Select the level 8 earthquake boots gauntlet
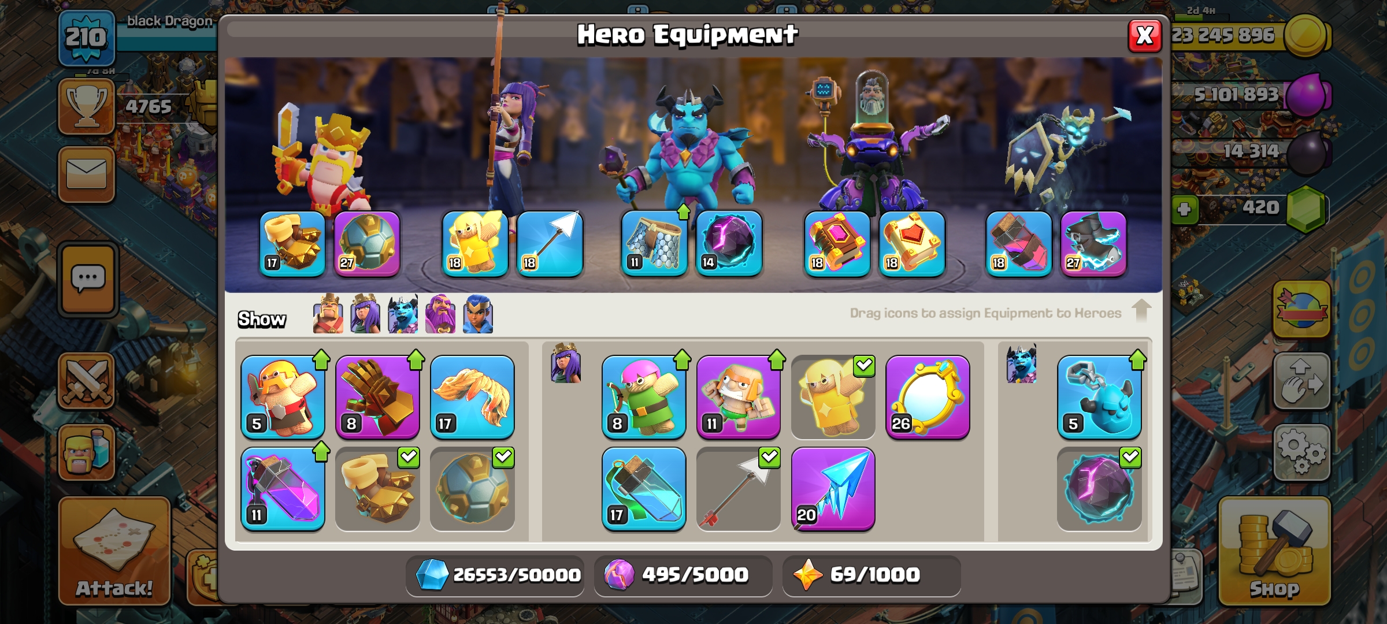The width and height of the screenshot is (1387, 624). tap(377, 397)
